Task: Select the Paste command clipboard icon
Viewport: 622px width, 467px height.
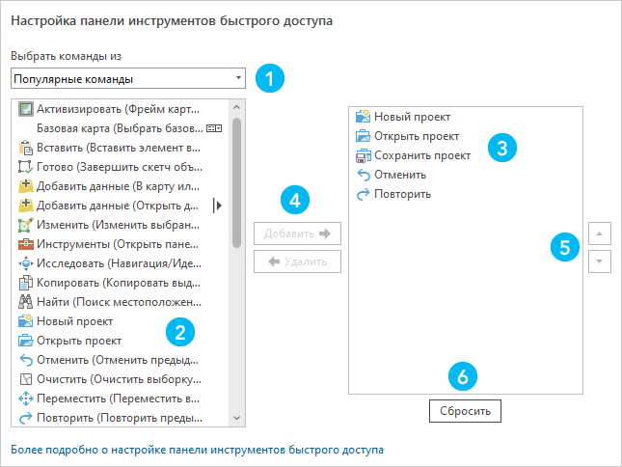Action: coord(26,148)
